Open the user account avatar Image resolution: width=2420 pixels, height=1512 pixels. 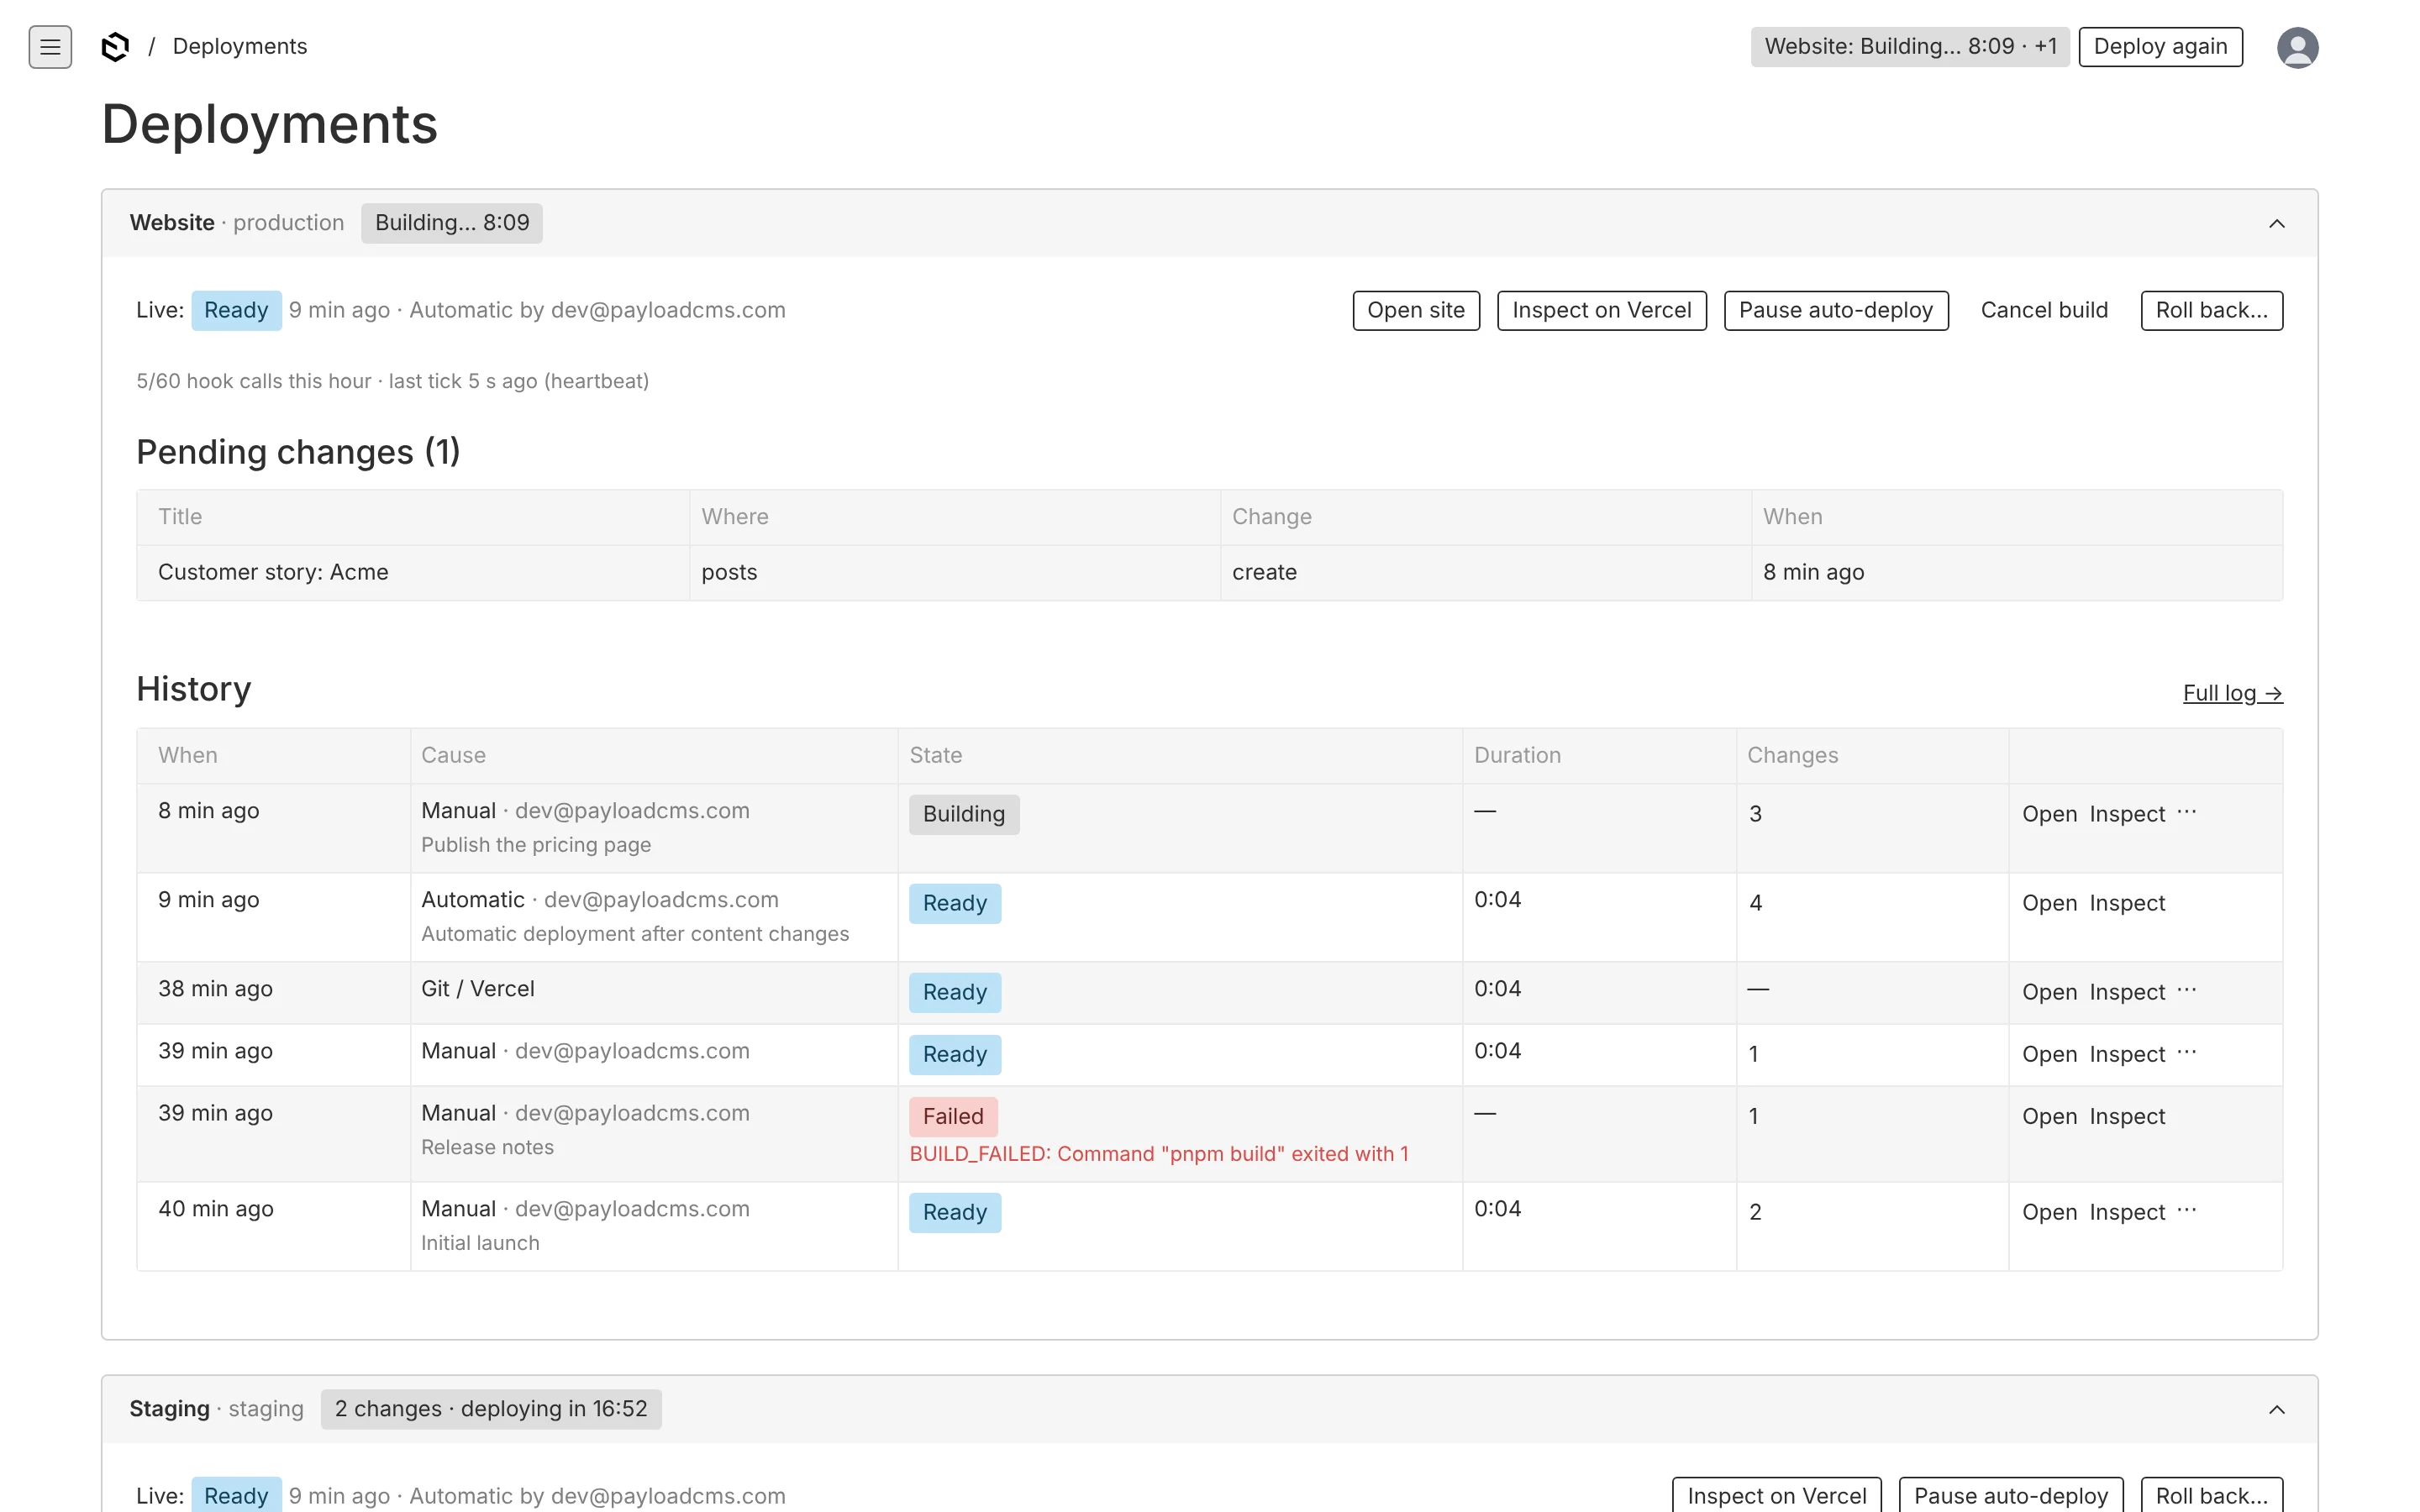2297,47
